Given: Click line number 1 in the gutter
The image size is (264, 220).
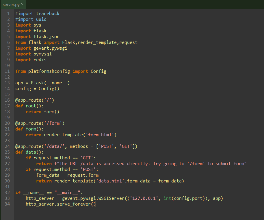Looking at the screenshot, I should (8, 14).
